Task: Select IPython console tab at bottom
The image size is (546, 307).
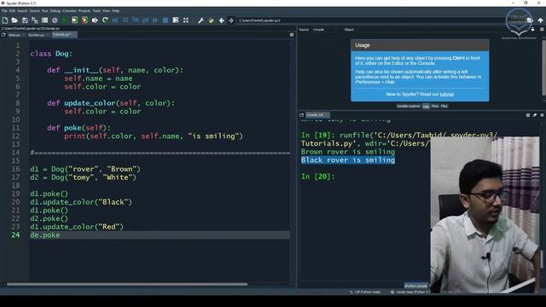Action: (x=416, y=286)
